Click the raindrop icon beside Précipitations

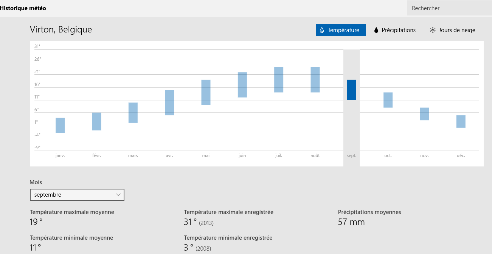click(x=376, y=30)
